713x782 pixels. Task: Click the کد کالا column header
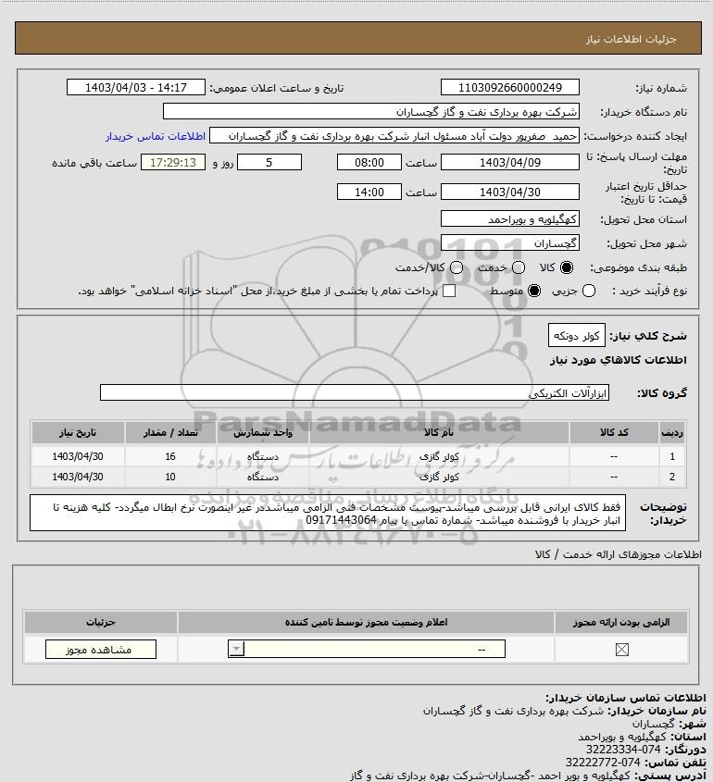pos(614,432)
